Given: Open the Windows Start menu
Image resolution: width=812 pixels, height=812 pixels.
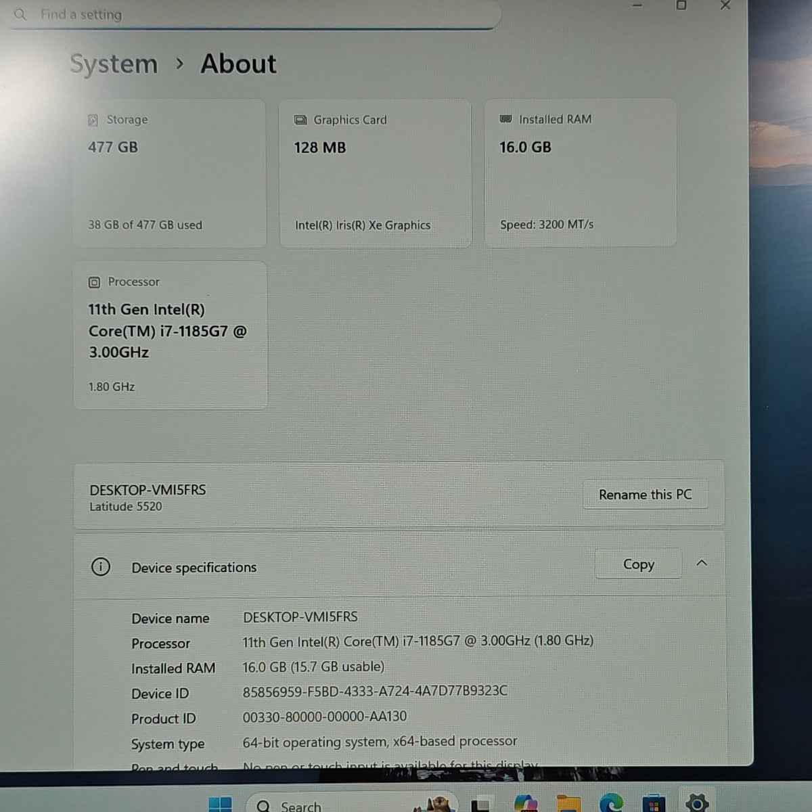Looking at the screenshot, I should click(x=220, y=805).
